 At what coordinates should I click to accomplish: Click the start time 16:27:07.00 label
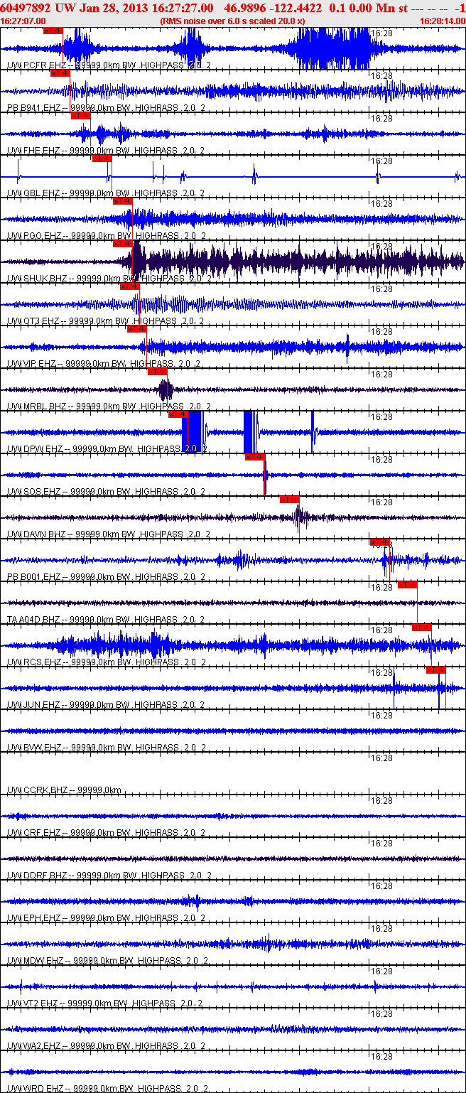click(x=23, y=21)
